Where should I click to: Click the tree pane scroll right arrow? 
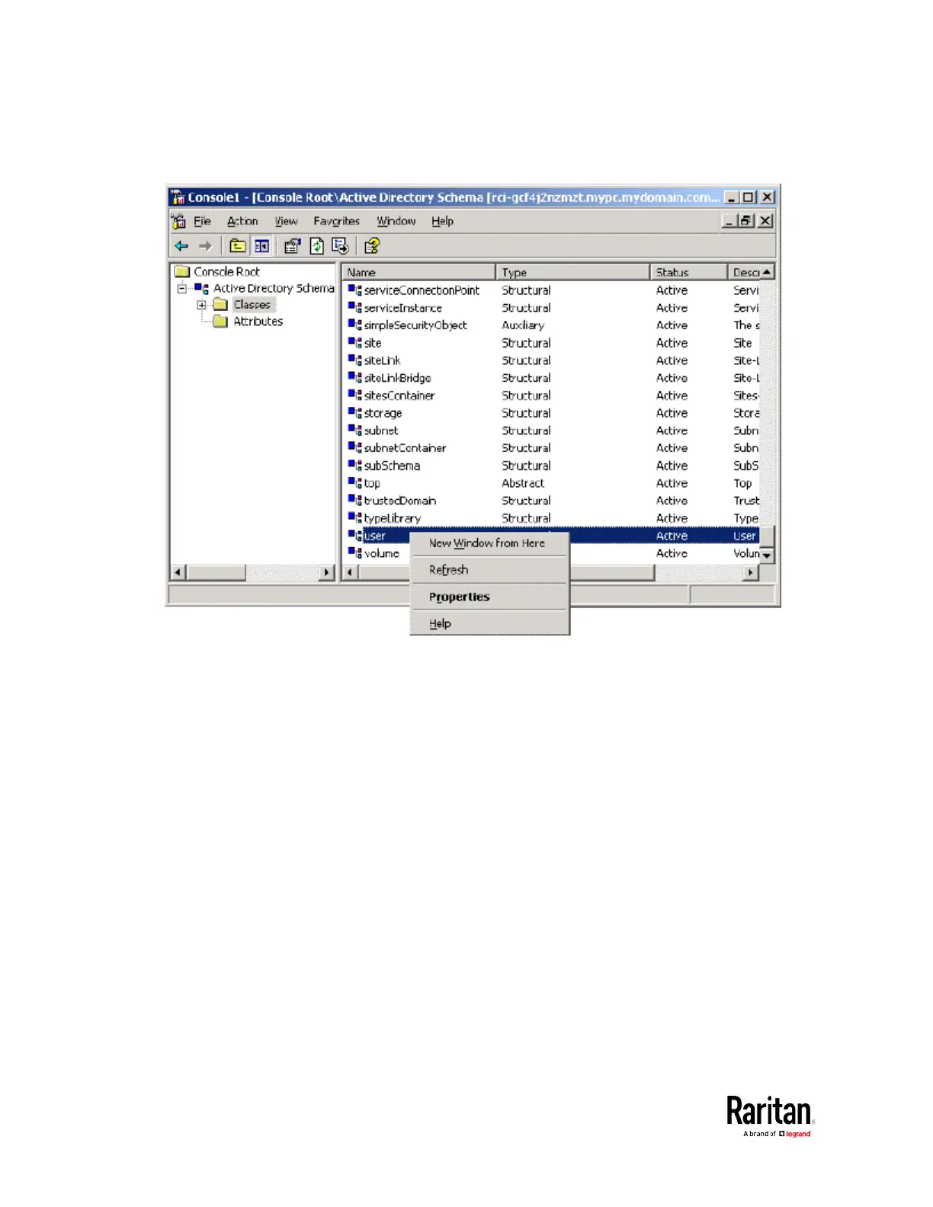click(327, 572)
